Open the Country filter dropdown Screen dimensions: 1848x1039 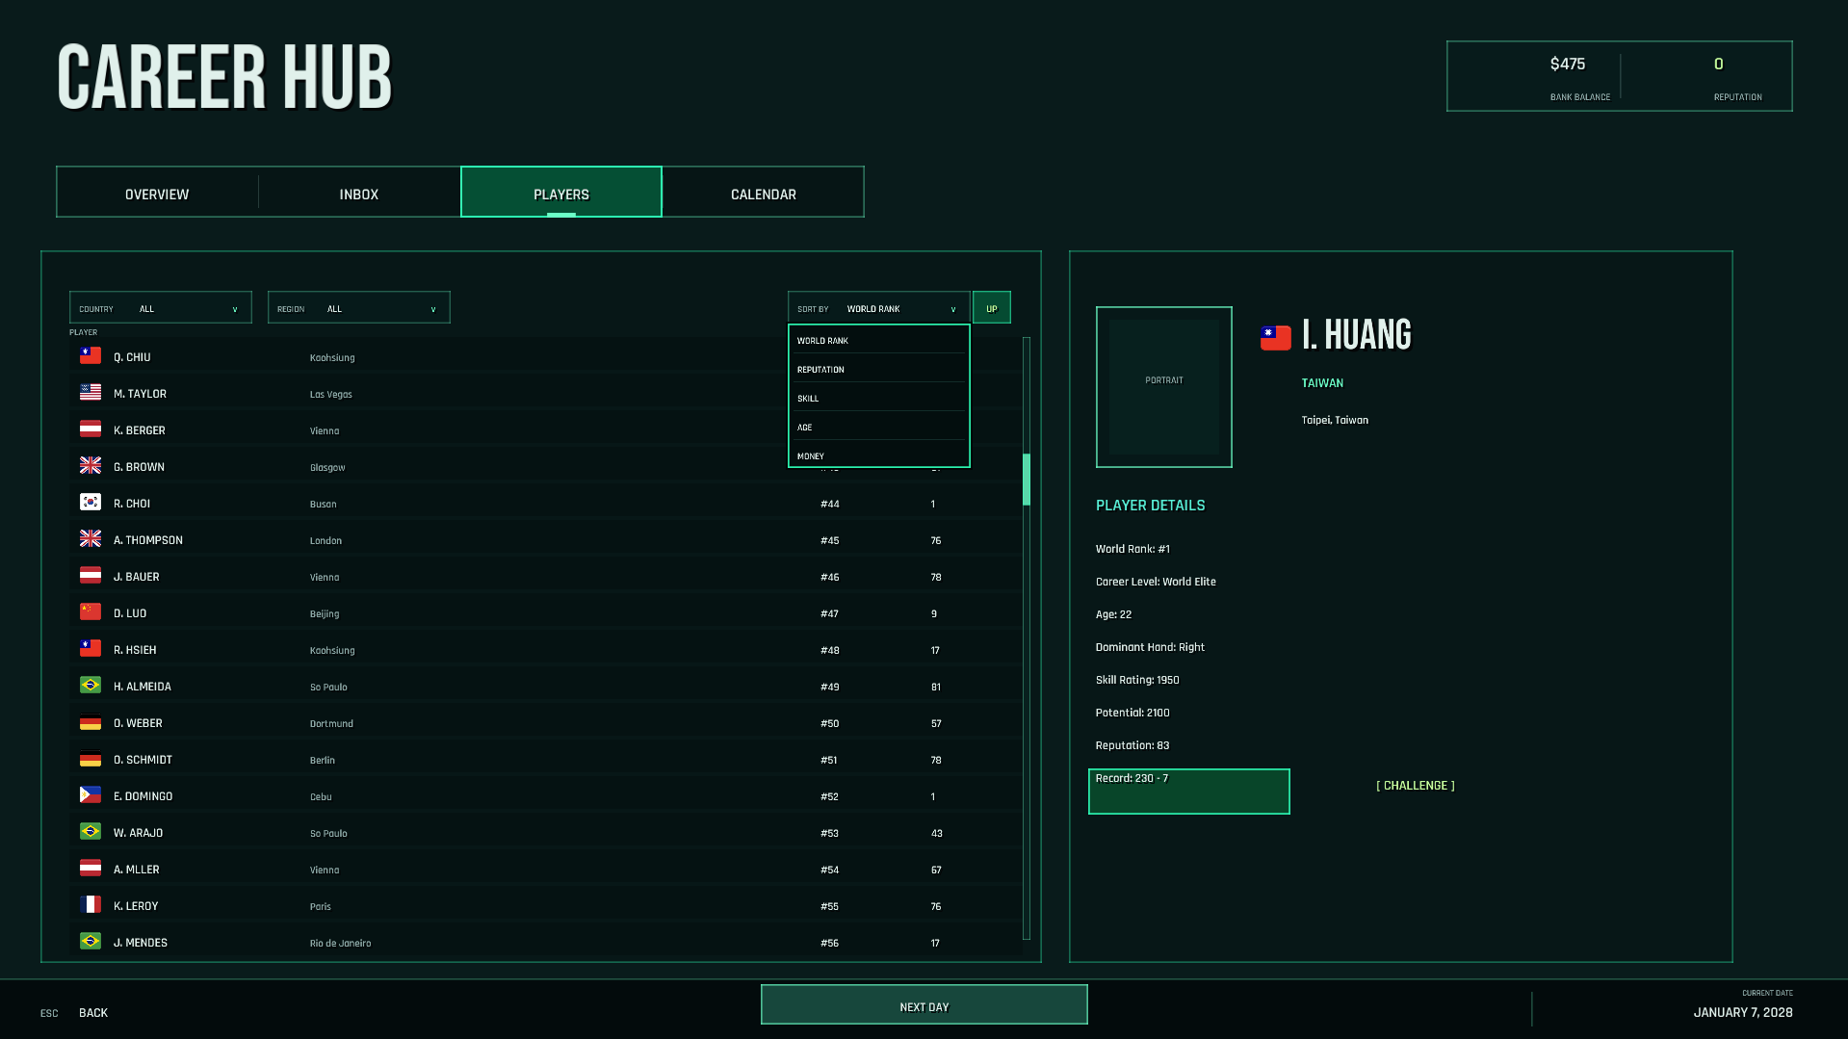coord(161,308)
